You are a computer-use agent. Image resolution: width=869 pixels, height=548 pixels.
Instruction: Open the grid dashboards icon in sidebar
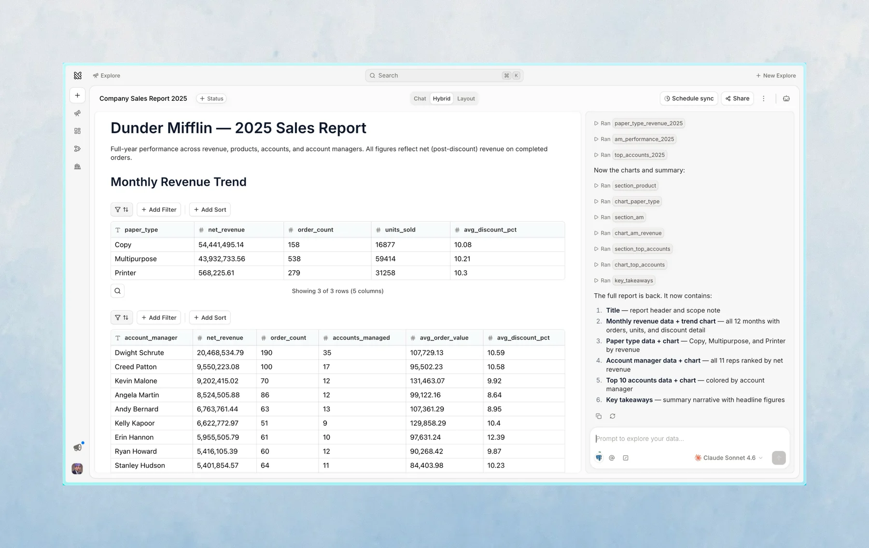point(77,131)
